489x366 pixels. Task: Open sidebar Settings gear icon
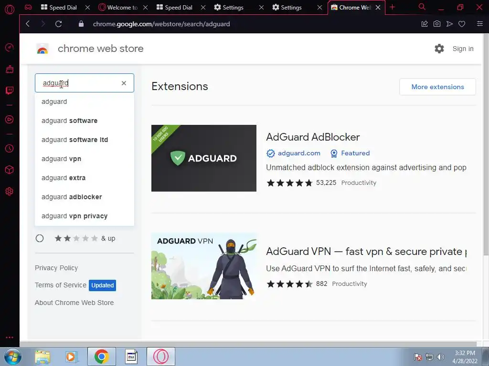click(10, 192)
